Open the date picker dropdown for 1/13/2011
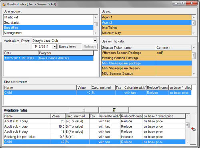 pos(54,47)
